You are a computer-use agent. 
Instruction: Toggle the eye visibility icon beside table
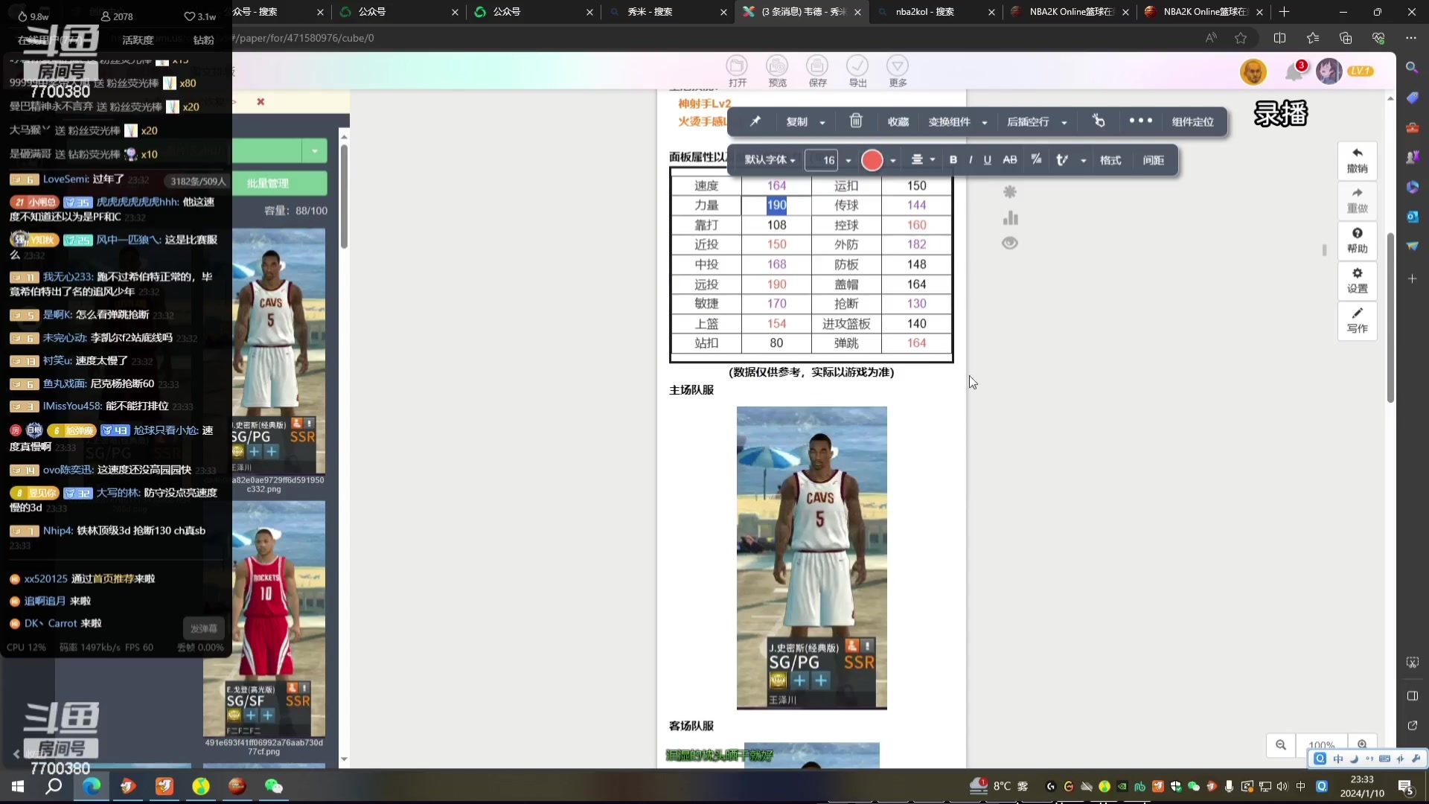[1009, 243]
